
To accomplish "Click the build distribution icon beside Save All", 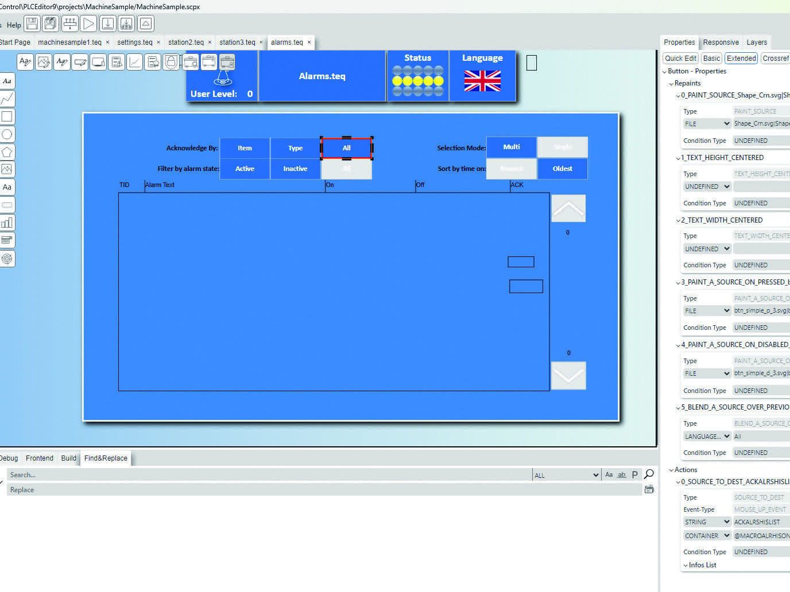I will [x=69, y=24].
